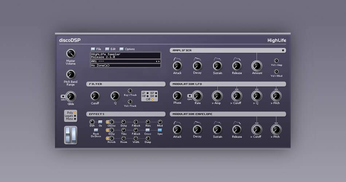Adjust the Amplifier Amount knob

pyautogui.click(x=257, y=66)
